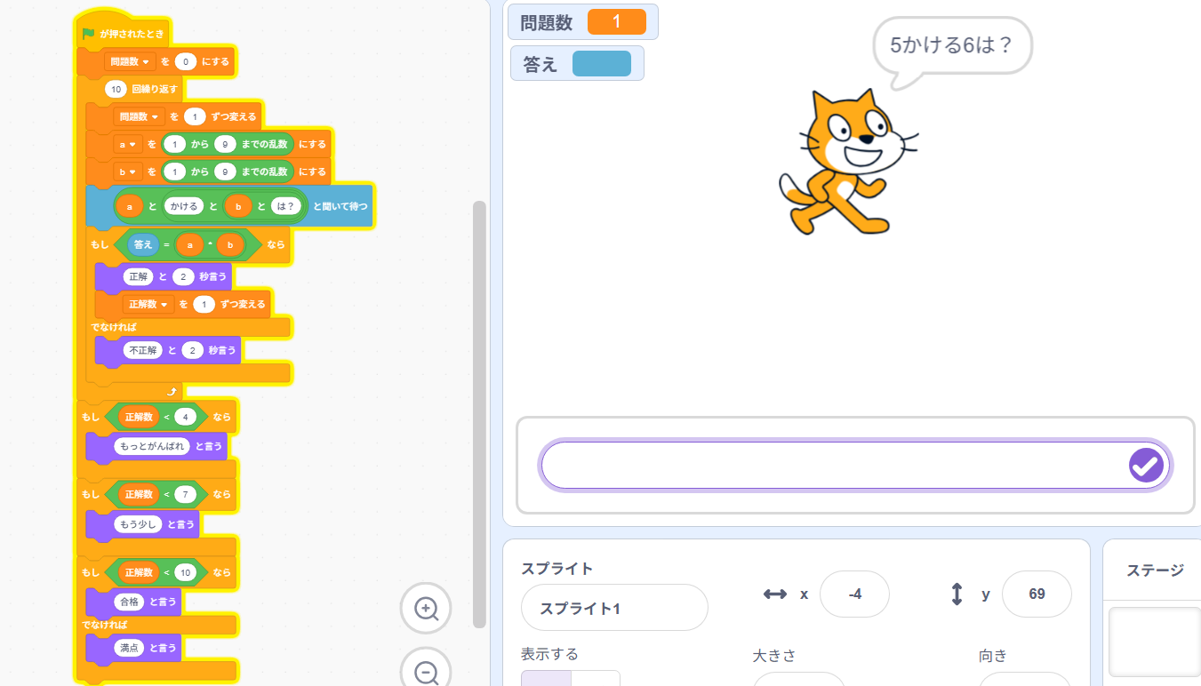
Task: Click the y position field showing 69
Action: coord(1037,594)
